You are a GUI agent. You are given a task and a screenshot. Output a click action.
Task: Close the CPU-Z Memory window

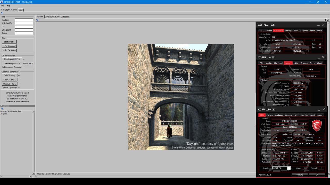tap(323, 57)
